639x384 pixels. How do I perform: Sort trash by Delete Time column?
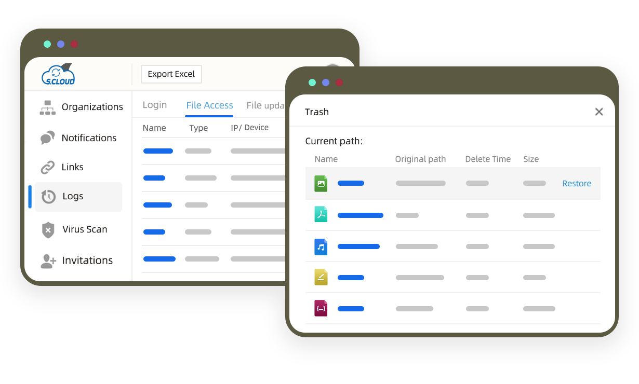(x=488, y=159)
